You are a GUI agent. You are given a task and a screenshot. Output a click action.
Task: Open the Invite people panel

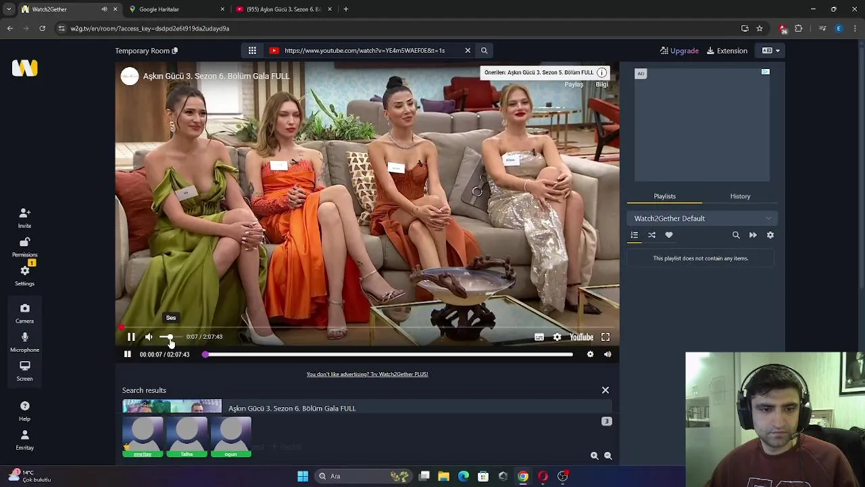tap(24, 218)
